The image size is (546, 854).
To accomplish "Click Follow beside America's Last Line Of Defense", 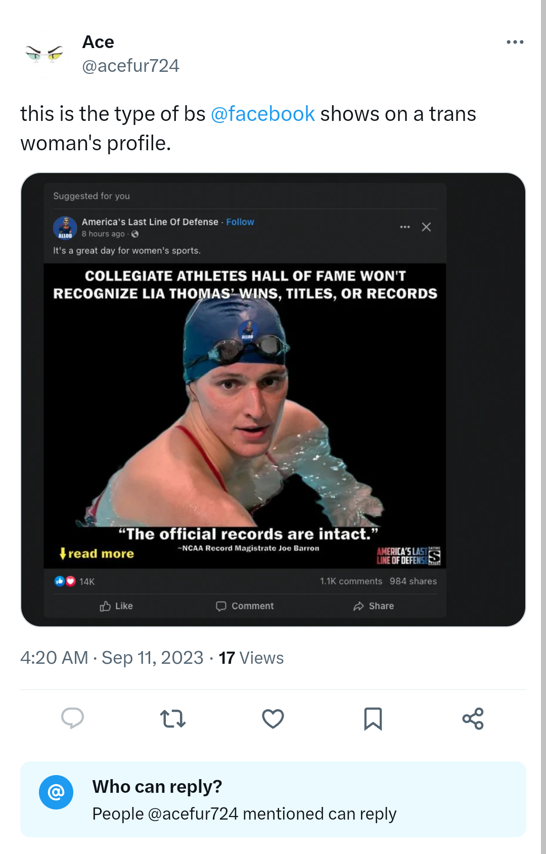I will click(x=240, y=222).
